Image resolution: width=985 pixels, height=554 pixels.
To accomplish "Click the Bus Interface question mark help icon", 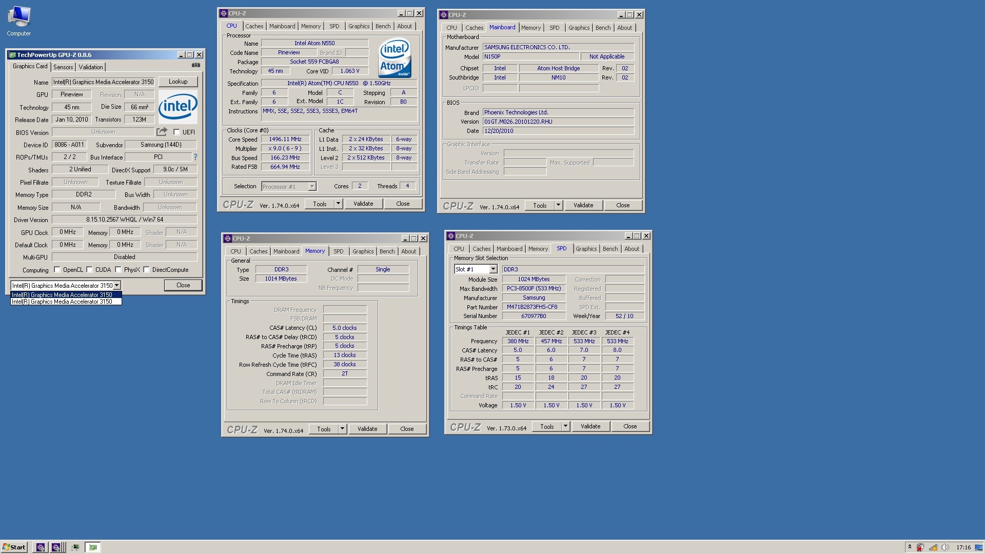I will pyautogui.click(x=195, y=157).
